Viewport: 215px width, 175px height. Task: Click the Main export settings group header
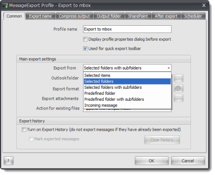tap(104, 59)
